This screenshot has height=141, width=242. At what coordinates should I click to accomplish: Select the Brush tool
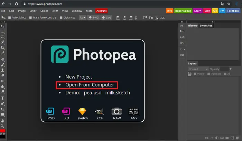click(3, 65)
